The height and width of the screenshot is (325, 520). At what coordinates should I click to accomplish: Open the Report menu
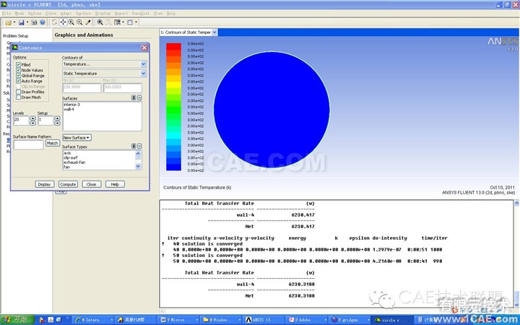coord(121,13)
